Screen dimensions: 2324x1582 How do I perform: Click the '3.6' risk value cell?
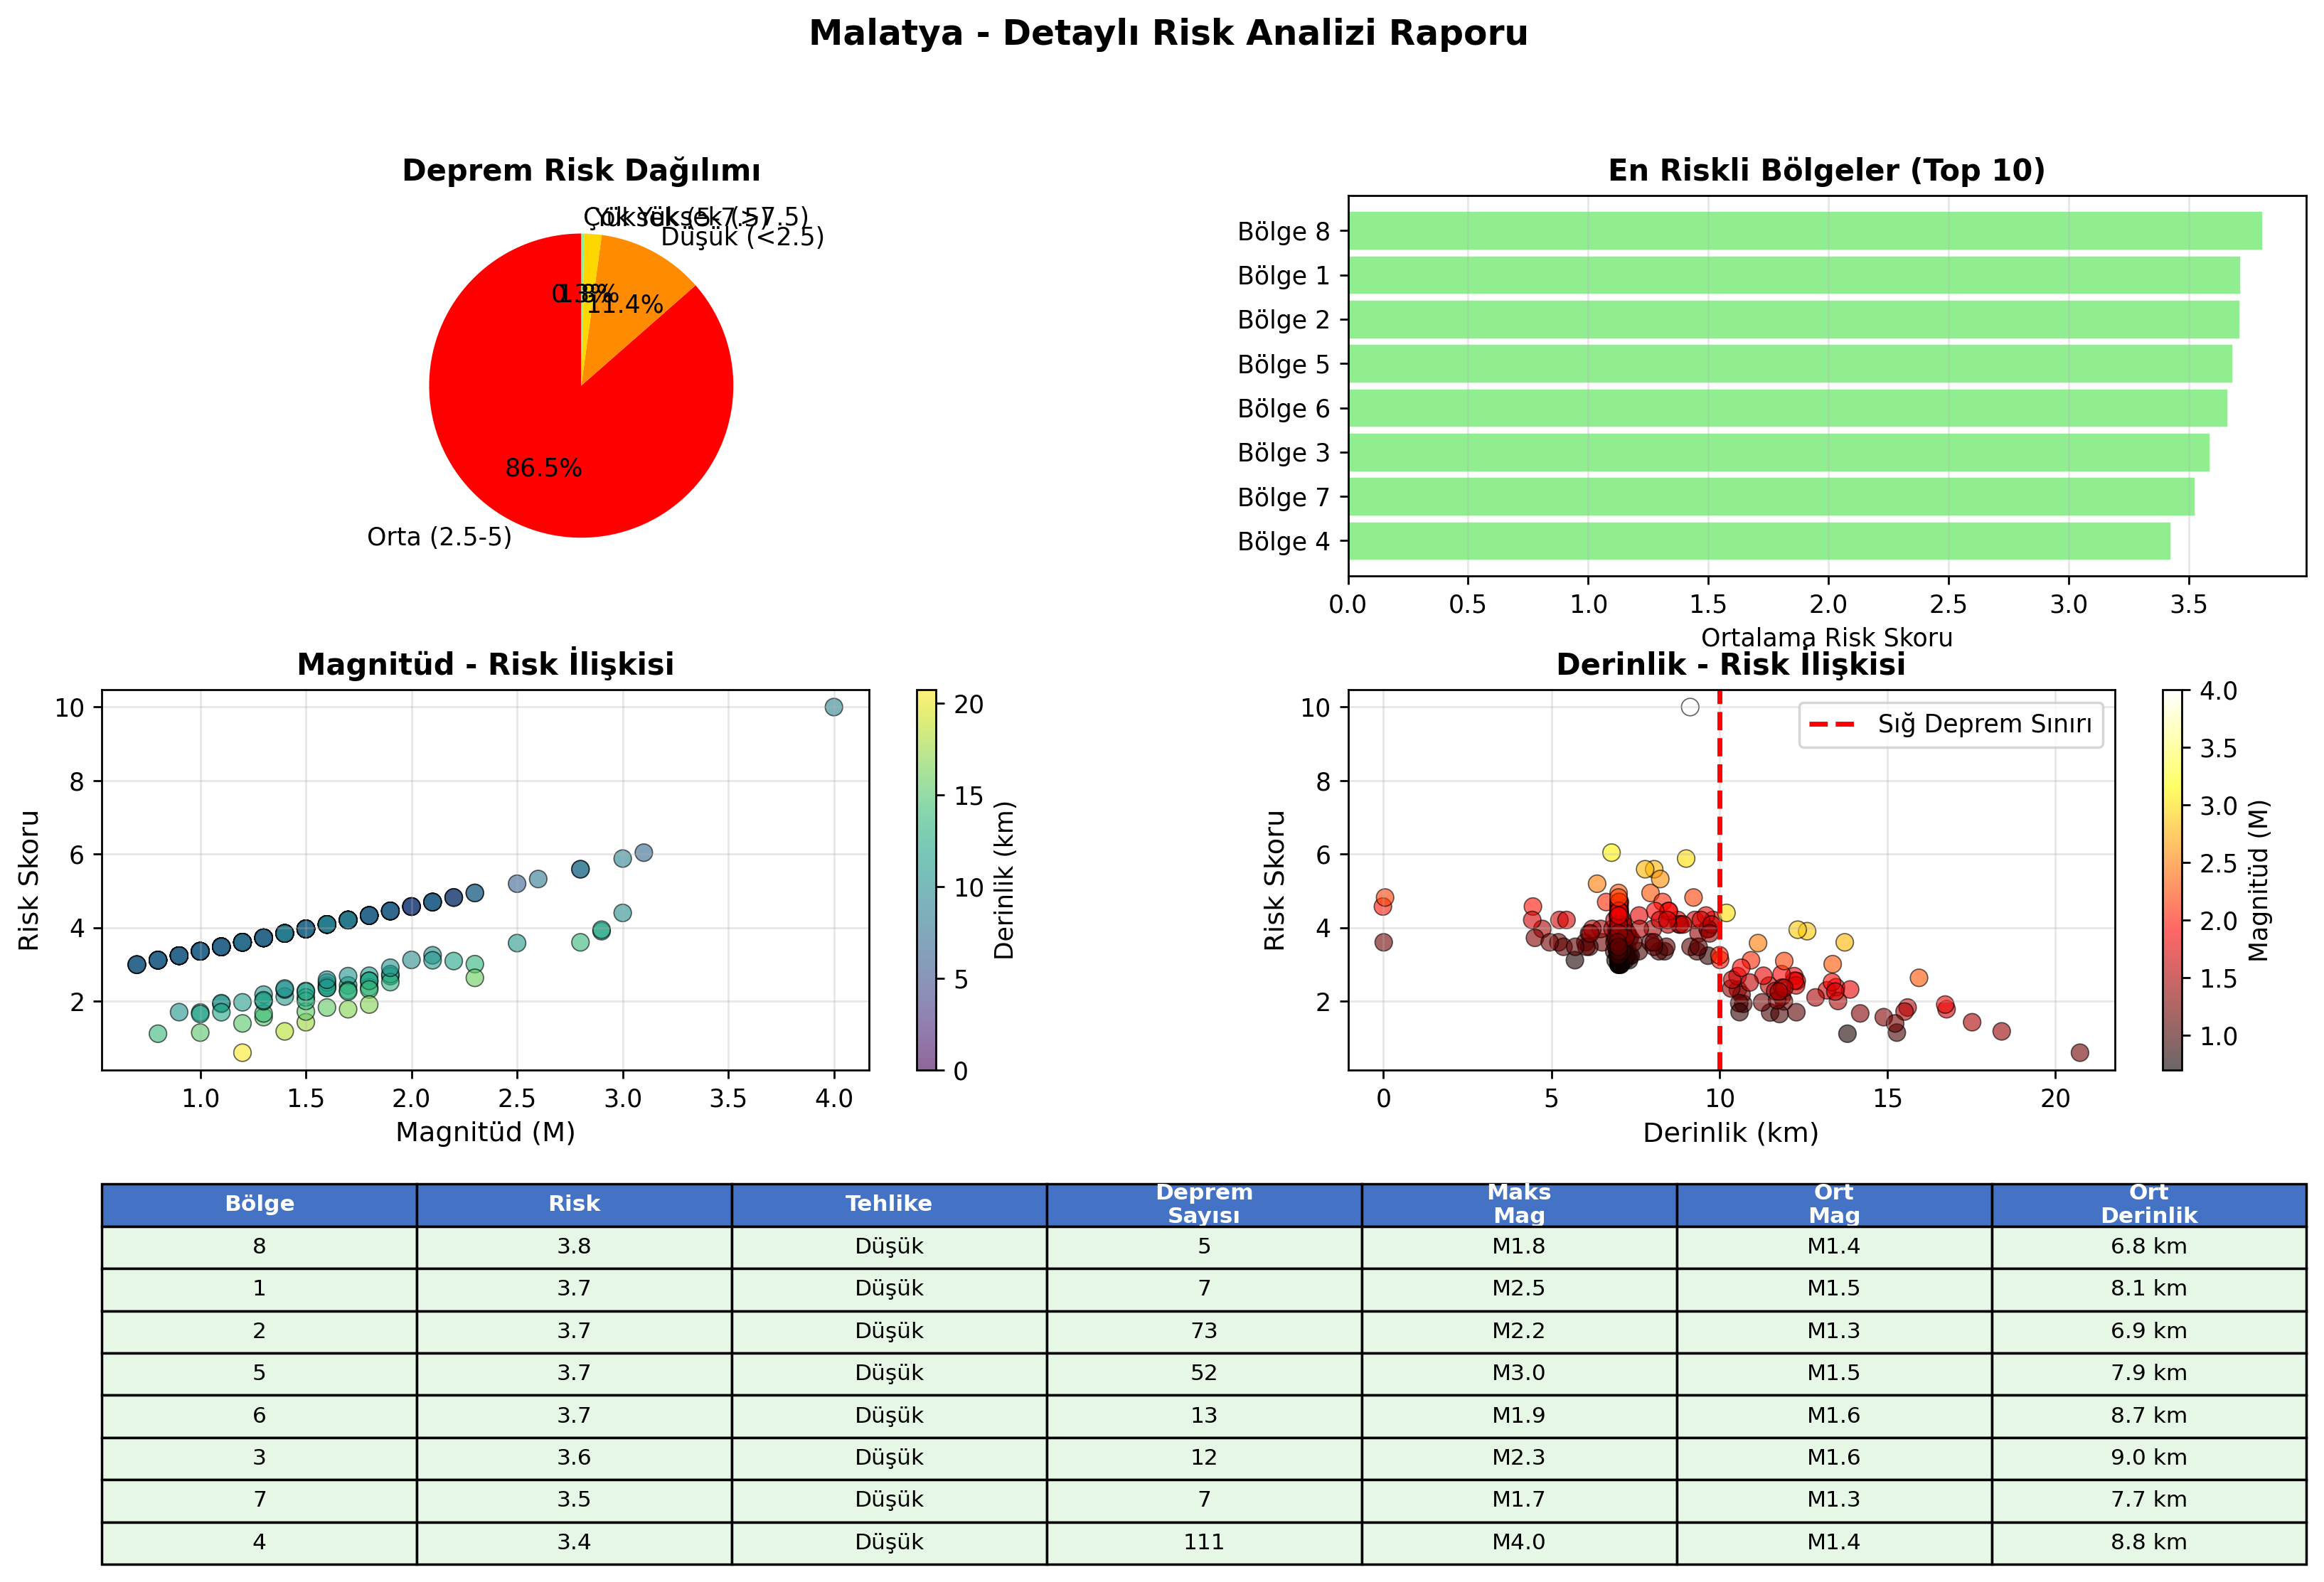(x=574, y=1458)
